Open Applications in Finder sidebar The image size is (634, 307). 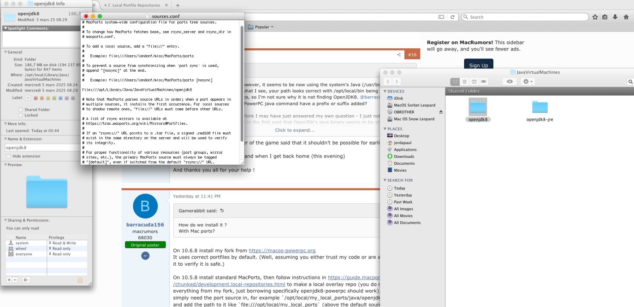coord(405,150)
